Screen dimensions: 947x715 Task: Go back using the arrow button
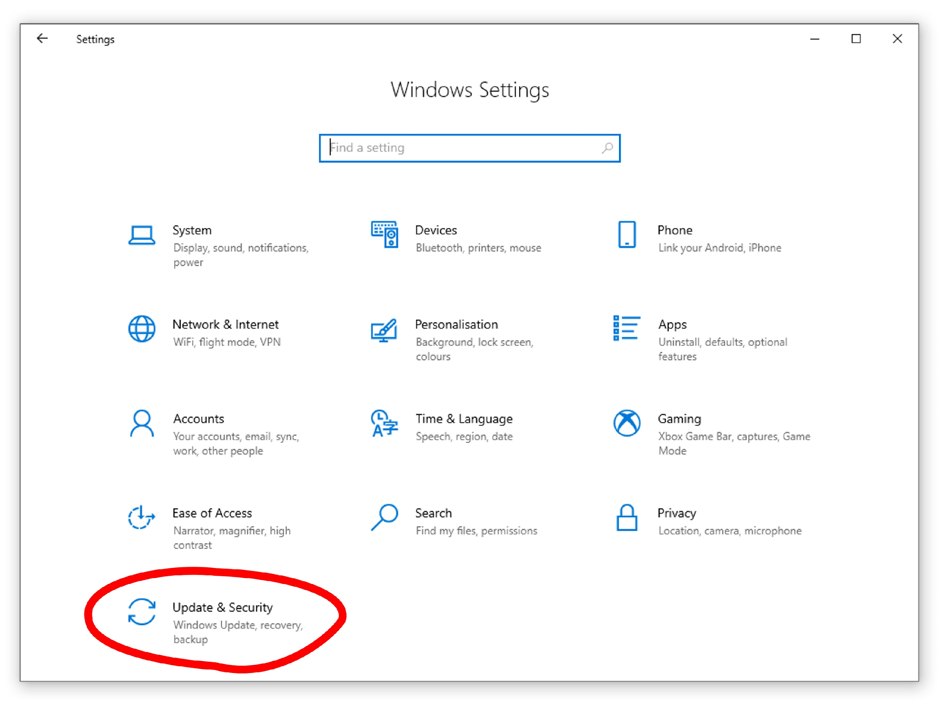coord(42,39)
